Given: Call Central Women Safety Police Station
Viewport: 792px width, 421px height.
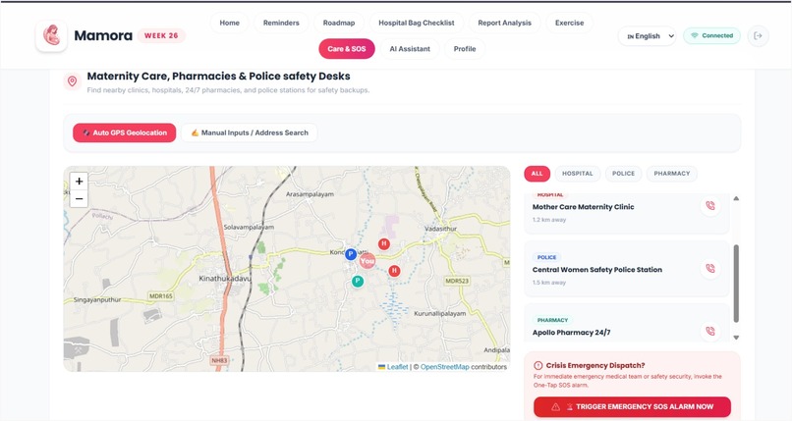Looking at the screenshot, I should coord(710,269).
